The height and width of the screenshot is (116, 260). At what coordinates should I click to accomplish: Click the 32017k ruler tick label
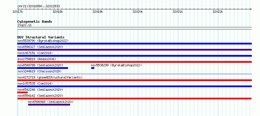coord(18,12)
